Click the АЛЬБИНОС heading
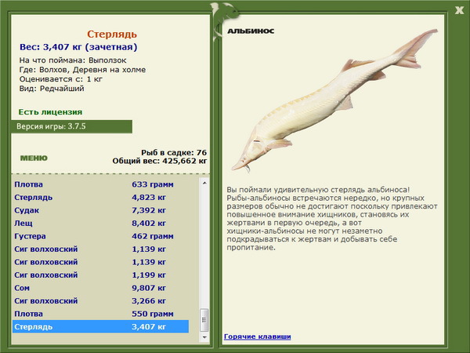The height and width of the screenshot is (353, 470). click(x=251, y=31)
